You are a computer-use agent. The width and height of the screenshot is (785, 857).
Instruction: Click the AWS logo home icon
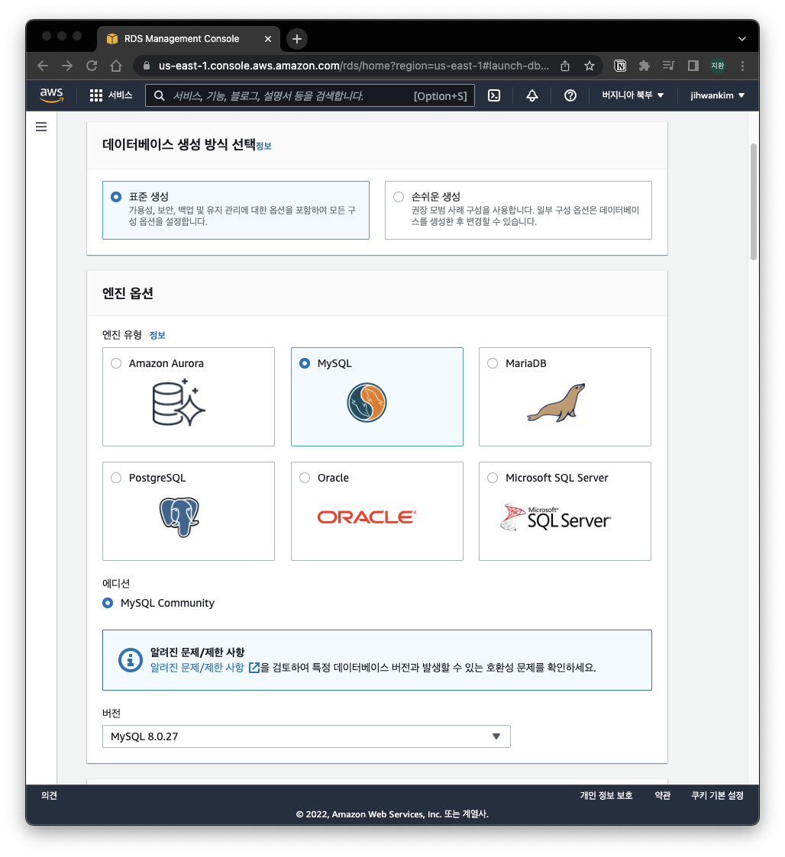click(51, 95)
